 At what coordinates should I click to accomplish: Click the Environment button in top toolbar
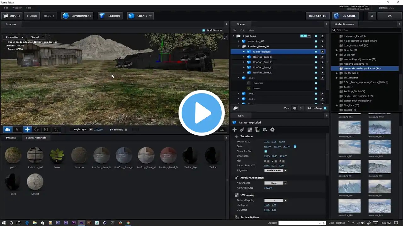[x=77, y=16]
